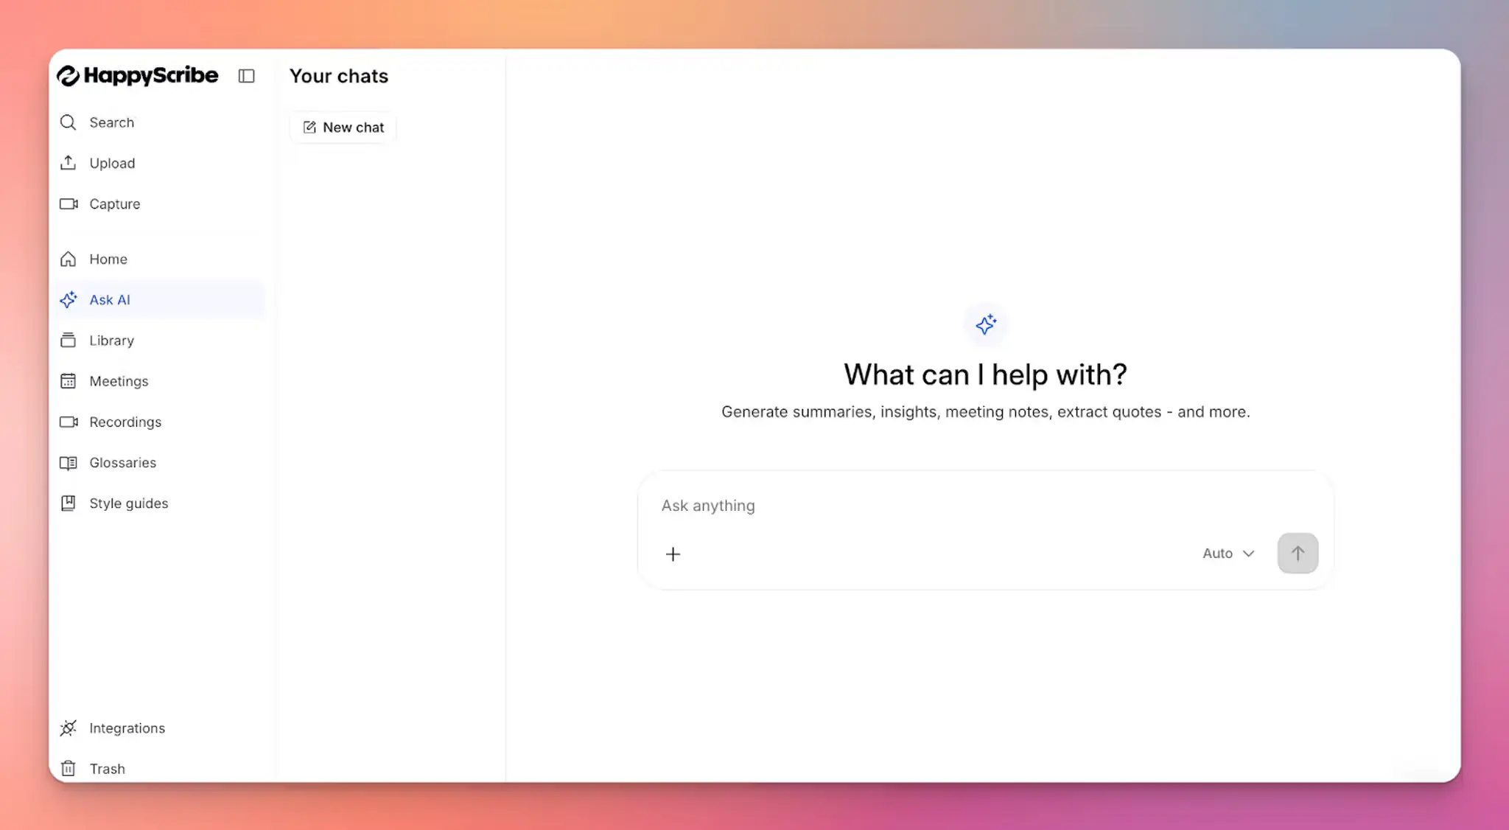Click the plus icon to attach content
Viewport: 1509px width, 830px height.
point(673,554)
